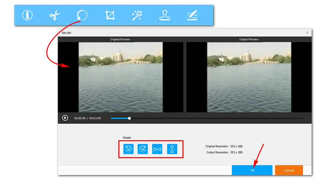The height and width of the screenshot is (179, 327).
Task: Close the dat.dat dialog window
Action: pyautogui.click(x=307, y=33)
